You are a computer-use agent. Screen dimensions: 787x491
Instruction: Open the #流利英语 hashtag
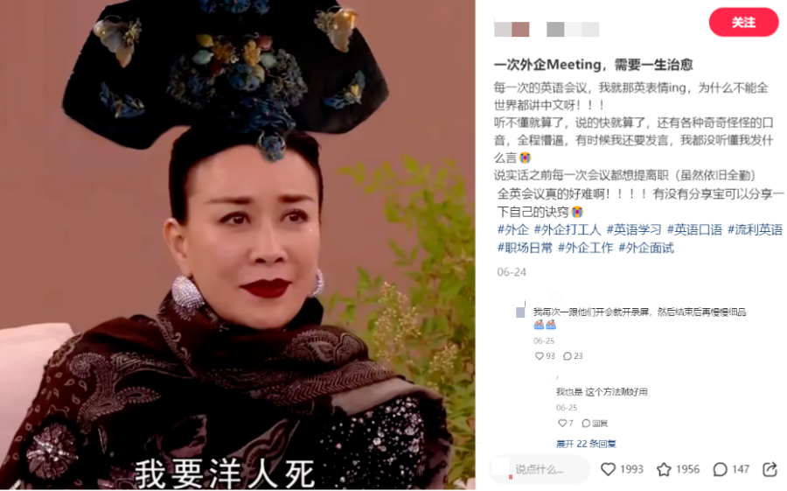(755, 229)
